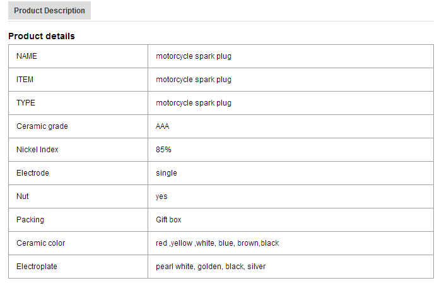Click the ITEM label cell
This screenshot has height=283, width=444.
(x=25, y=80)
